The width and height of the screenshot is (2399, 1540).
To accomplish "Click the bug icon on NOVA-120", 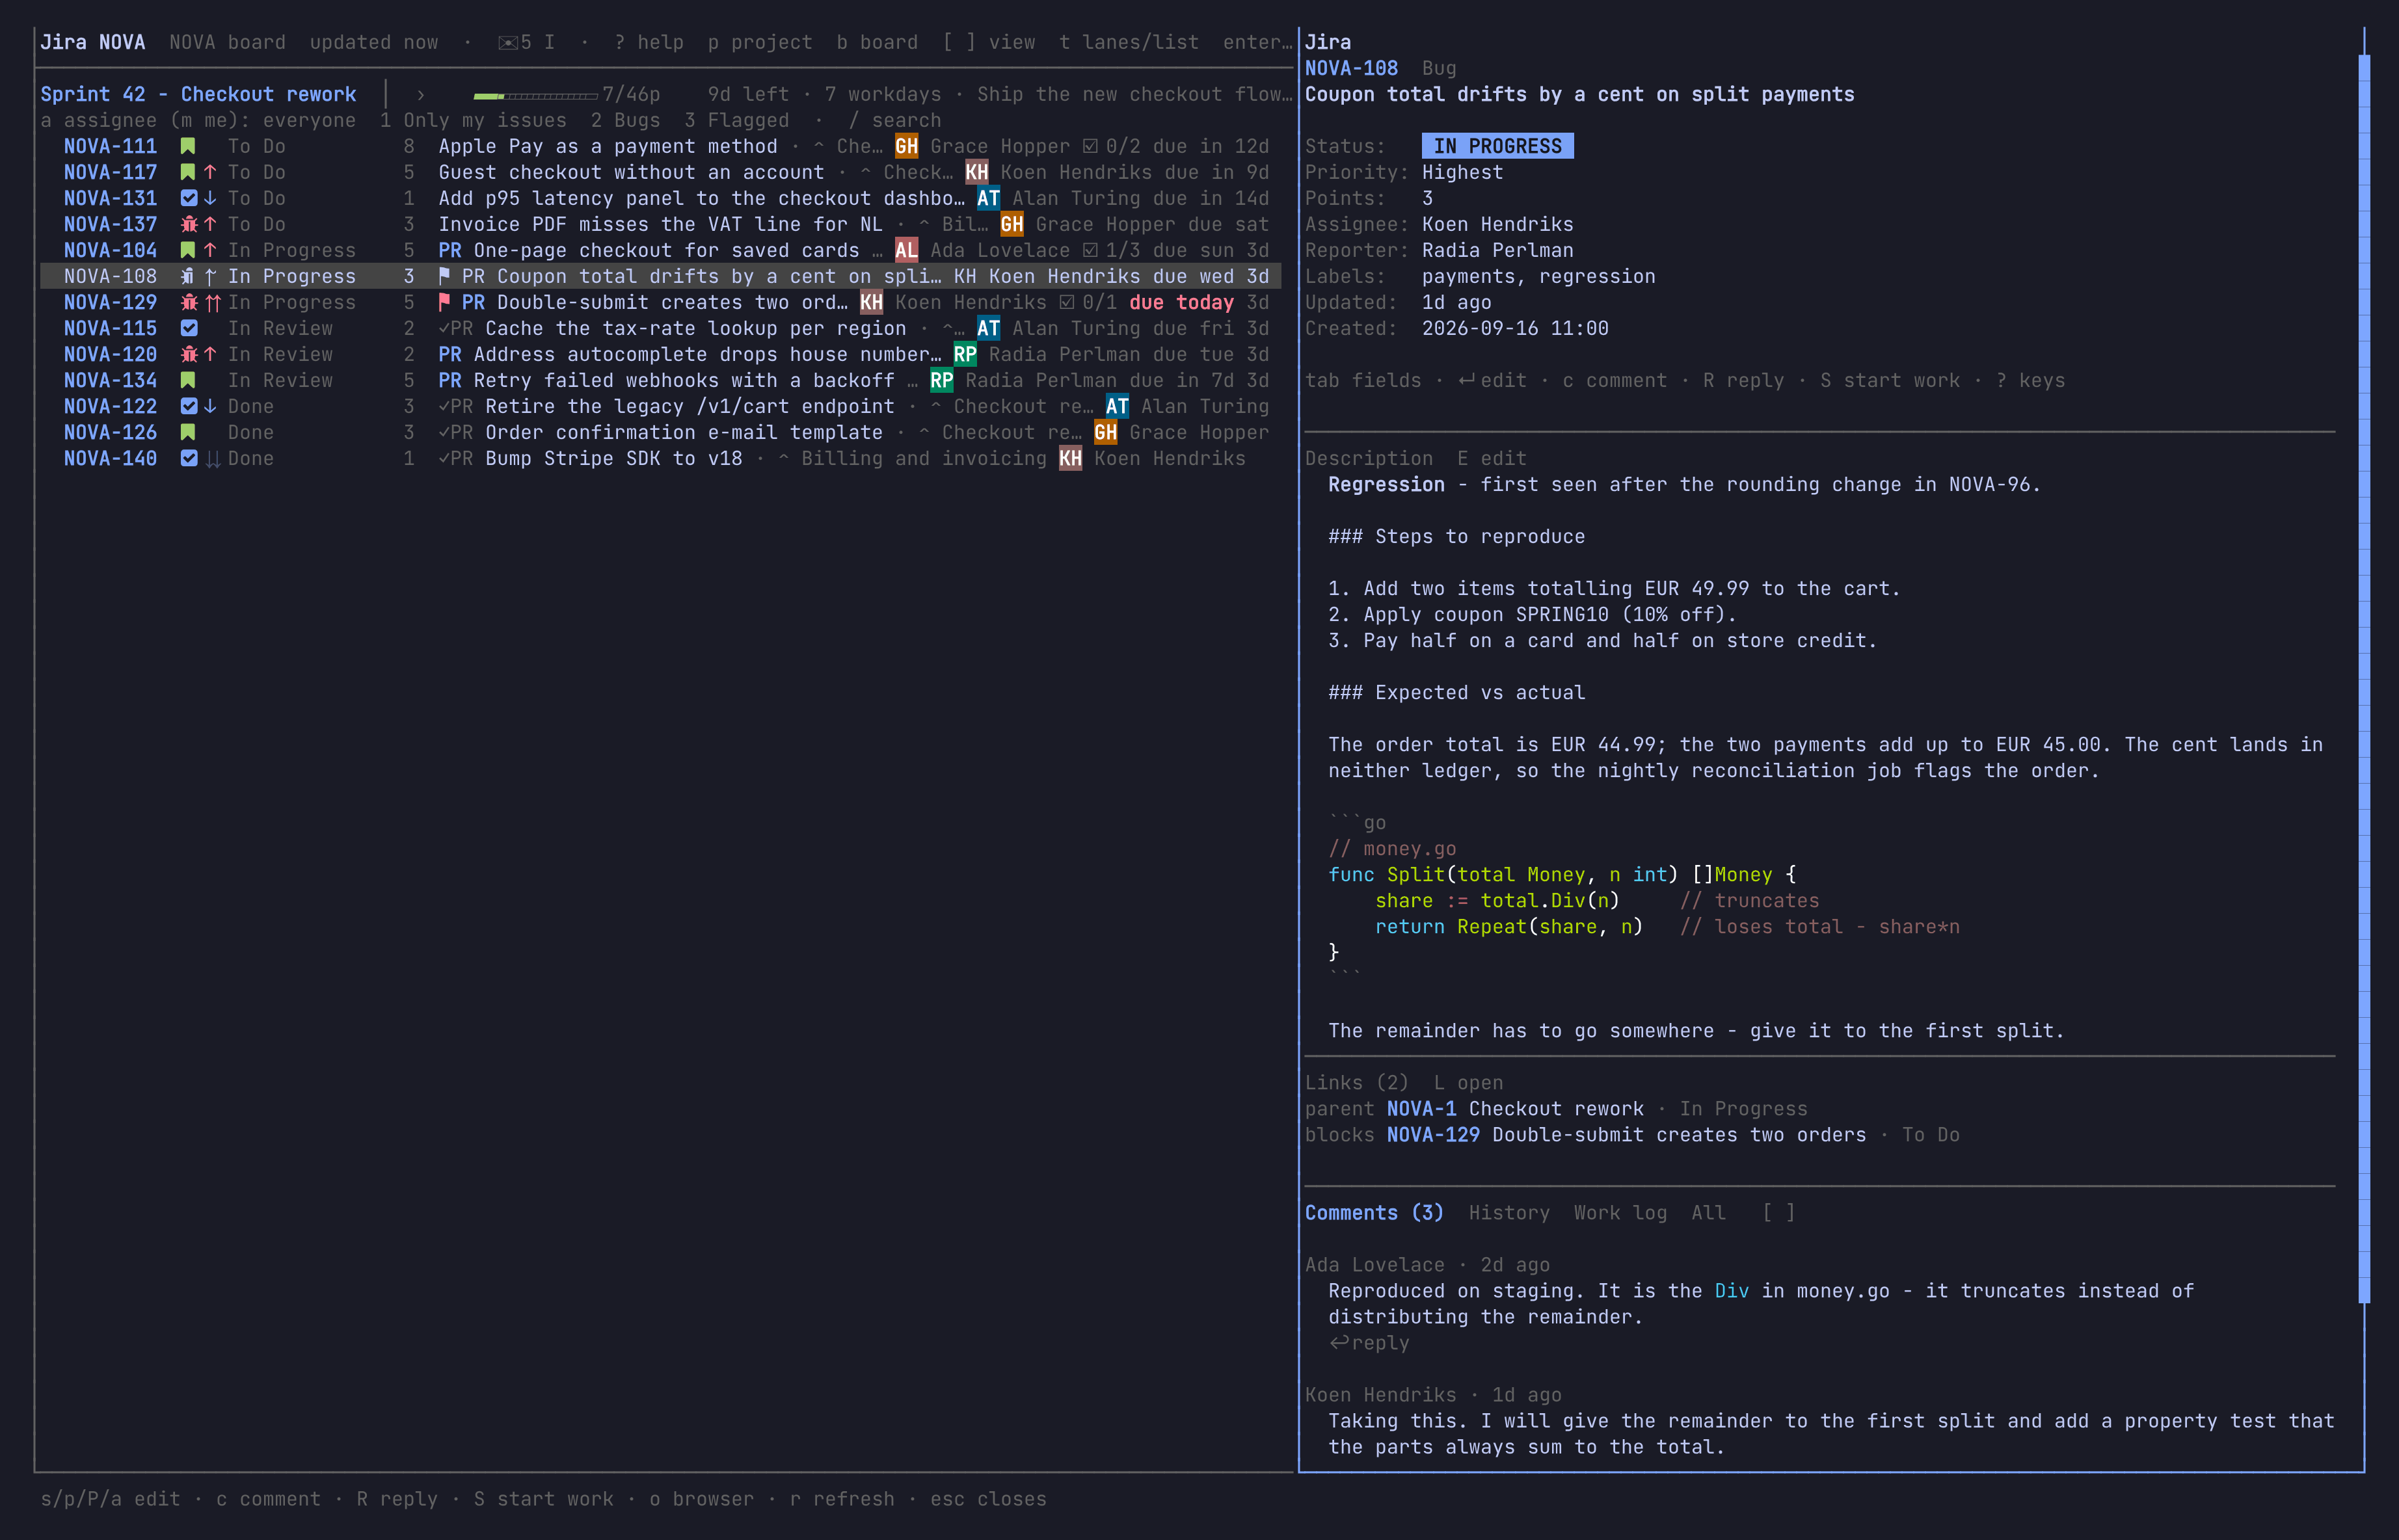I will (x=188, y=354).
